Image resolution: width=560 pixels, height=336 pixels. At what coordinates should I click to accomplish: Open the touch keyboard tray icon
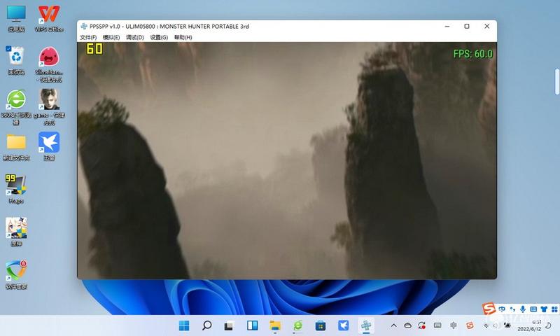(x=437, y=325)
